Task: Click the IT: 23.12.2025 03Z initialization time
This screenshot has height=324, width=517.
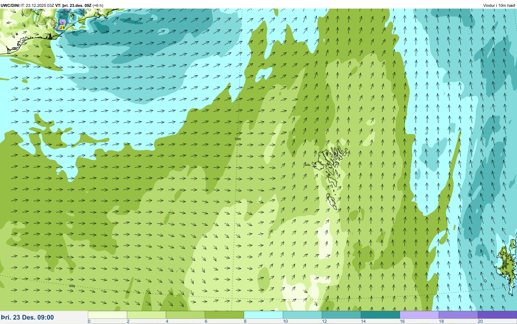Action: [38, 5]
